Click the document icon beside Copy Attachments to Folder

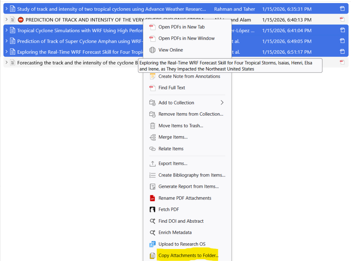[153, 256]
